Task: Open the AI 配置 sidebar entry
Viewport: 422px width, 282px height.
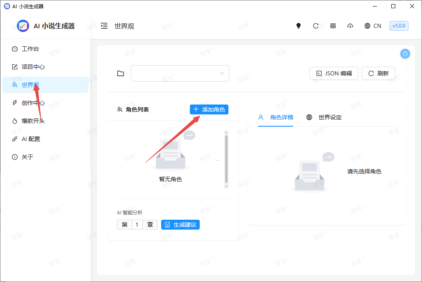Action: tap(31, 139)
